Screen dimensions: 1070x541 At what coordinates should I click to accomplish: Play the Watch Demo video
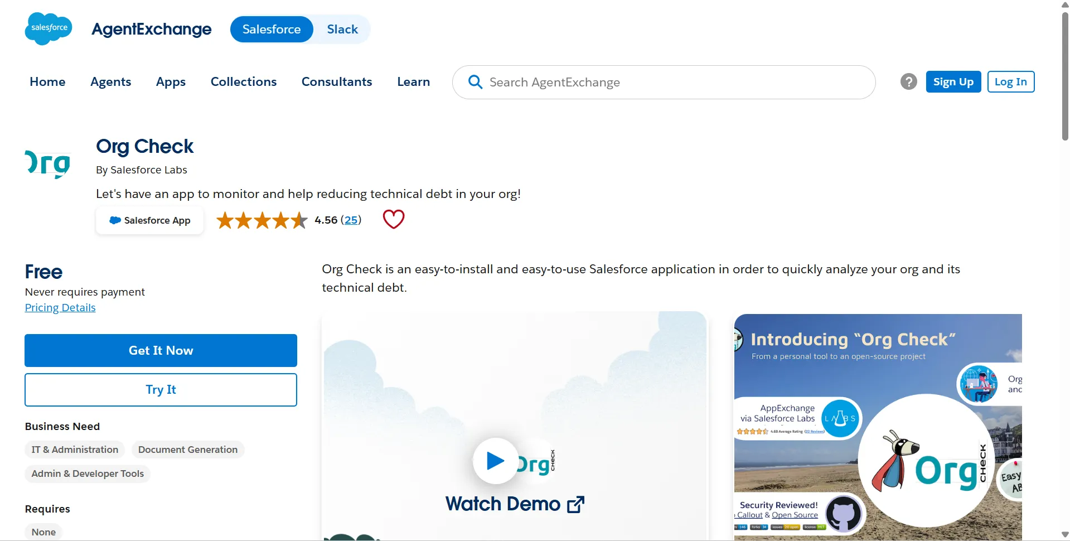click(x=495, y=461)
